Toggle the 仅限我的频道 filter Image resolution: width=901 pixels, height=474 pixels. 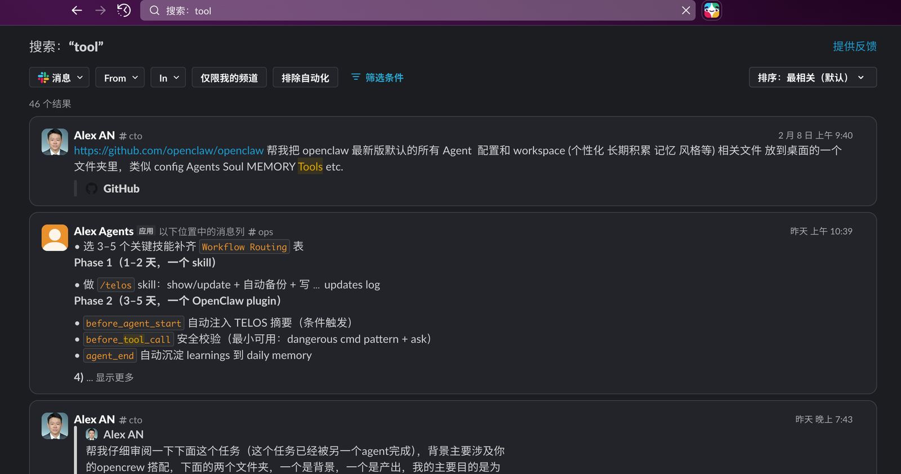click(x=229, y=78)
